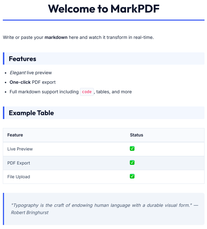Select the Welcome to MarkPDF title
207x229 pixels.
[x=104, y=9]
